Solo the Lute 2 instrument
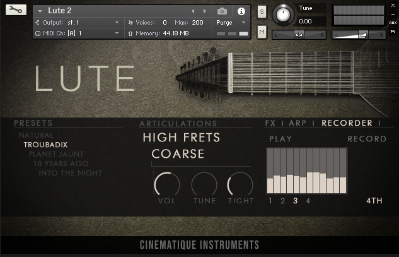This screenshot has width=399, height=257. coord(262,12)
